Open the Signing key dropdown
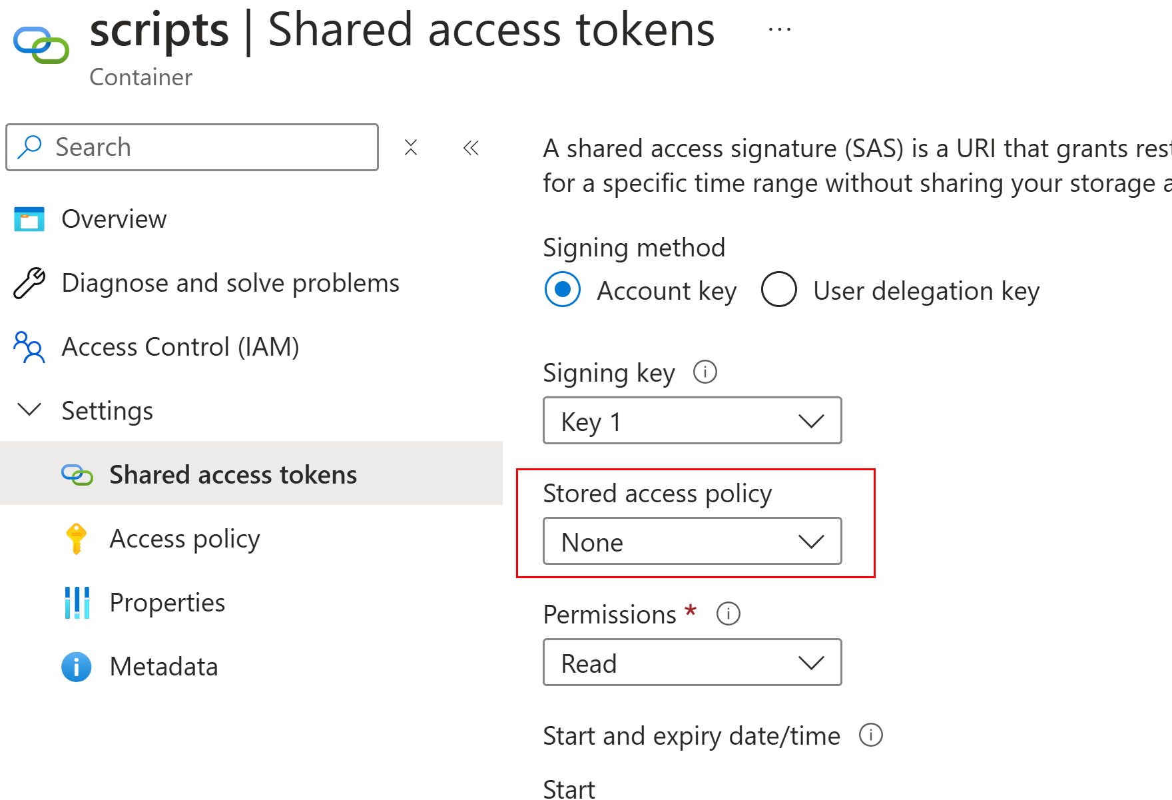This screenshot has width=1172, height=800. (693, 420)
